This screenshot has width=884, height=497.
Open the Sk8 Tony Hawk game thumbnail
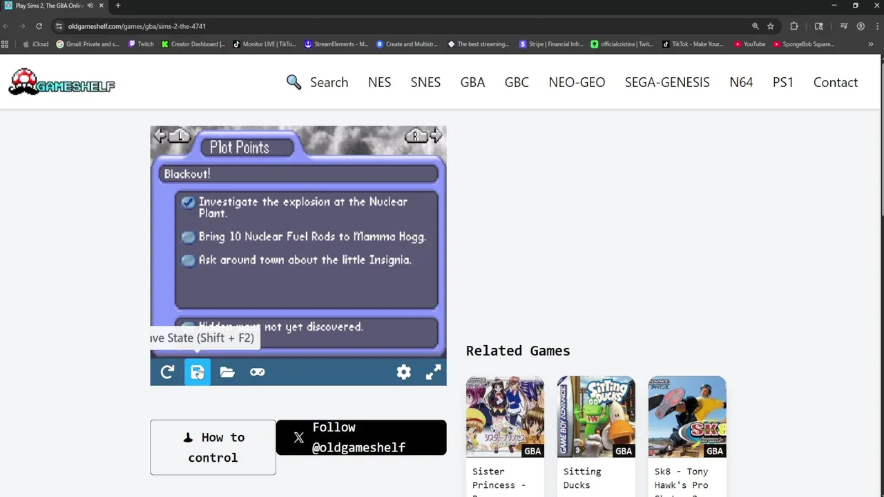687,417
